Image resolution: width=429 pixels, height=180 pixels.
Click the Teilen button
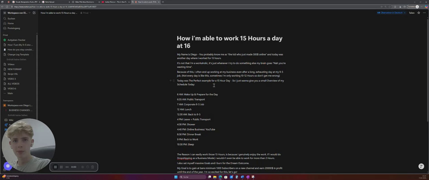(x=412, y=13)
